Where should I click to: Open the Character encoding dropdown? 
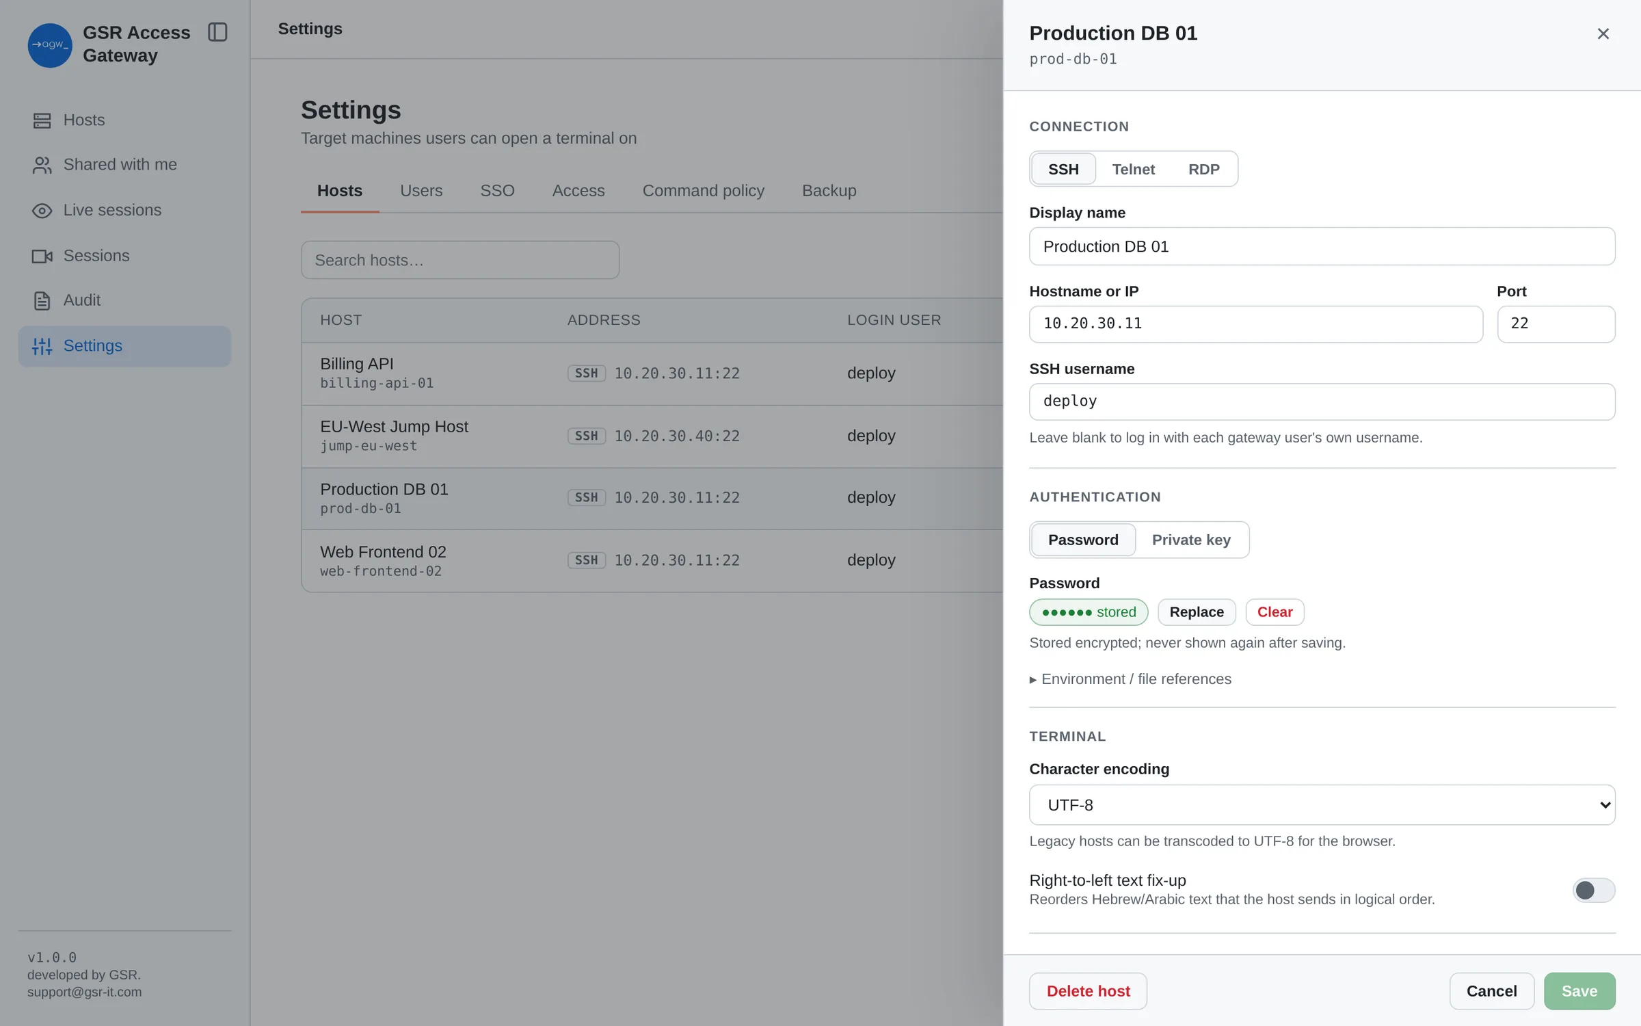(x=1322, y=805)
